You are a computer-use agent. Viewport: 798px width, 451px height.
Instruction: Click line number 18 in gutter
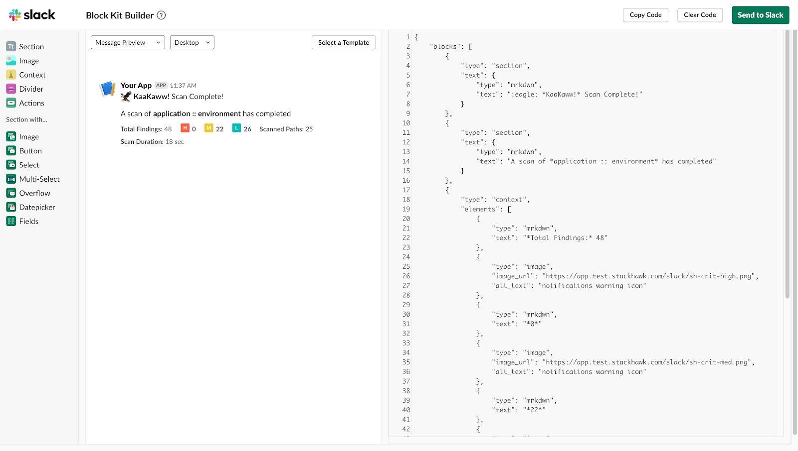point(406,200)
